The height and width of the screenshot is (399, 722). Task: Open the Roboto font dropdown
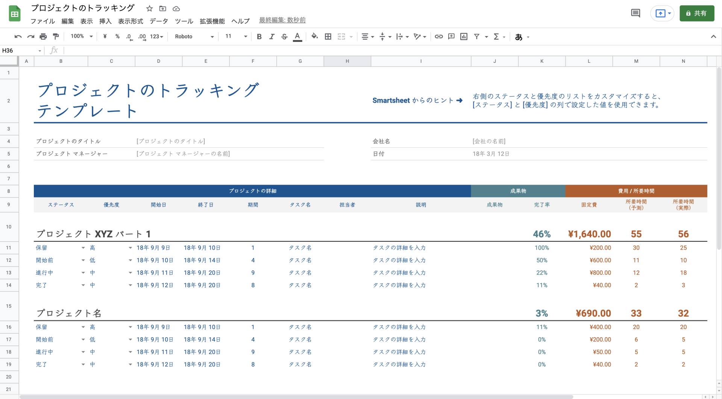click(x=194, y=36)
